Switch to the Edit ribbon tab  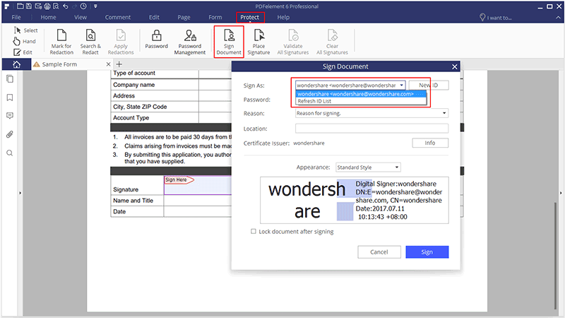(x=154, y=17)
